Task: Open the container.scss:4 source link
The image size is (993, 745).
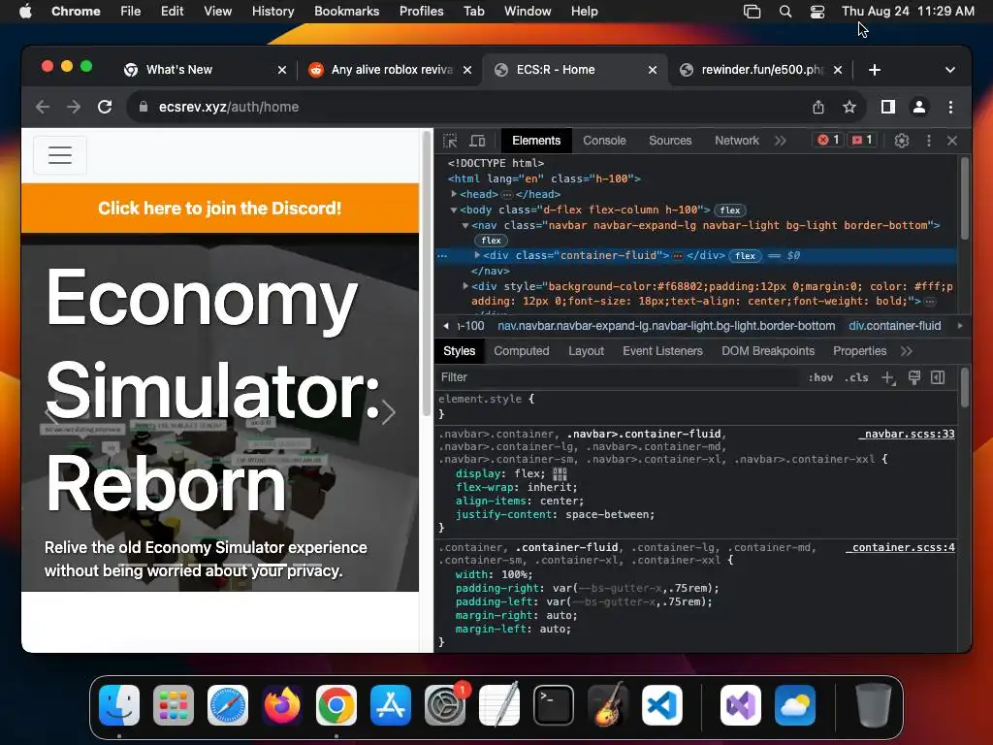Action: (x=900, y=547)
